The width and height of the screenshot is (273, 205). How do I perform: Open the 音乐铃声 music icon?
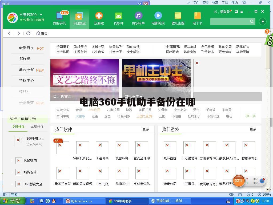click(x=138, y=16)
